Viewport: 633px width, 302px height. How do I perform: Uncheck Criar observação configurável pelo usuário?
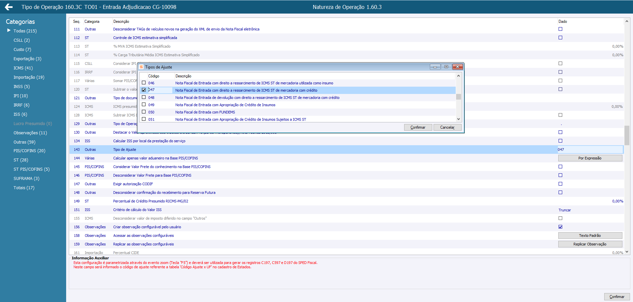[560, 227]
